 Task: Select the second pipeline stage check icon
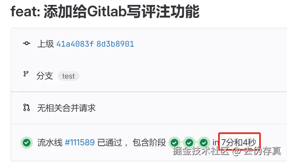tap(189, 142)
